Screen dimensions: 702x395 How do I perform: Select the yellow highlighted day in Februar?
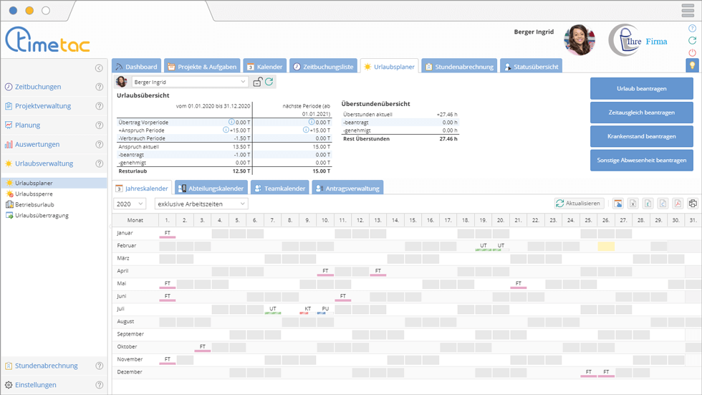606,246
